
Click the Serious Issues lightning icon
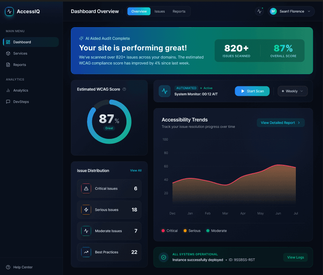[x=86, y=210]
